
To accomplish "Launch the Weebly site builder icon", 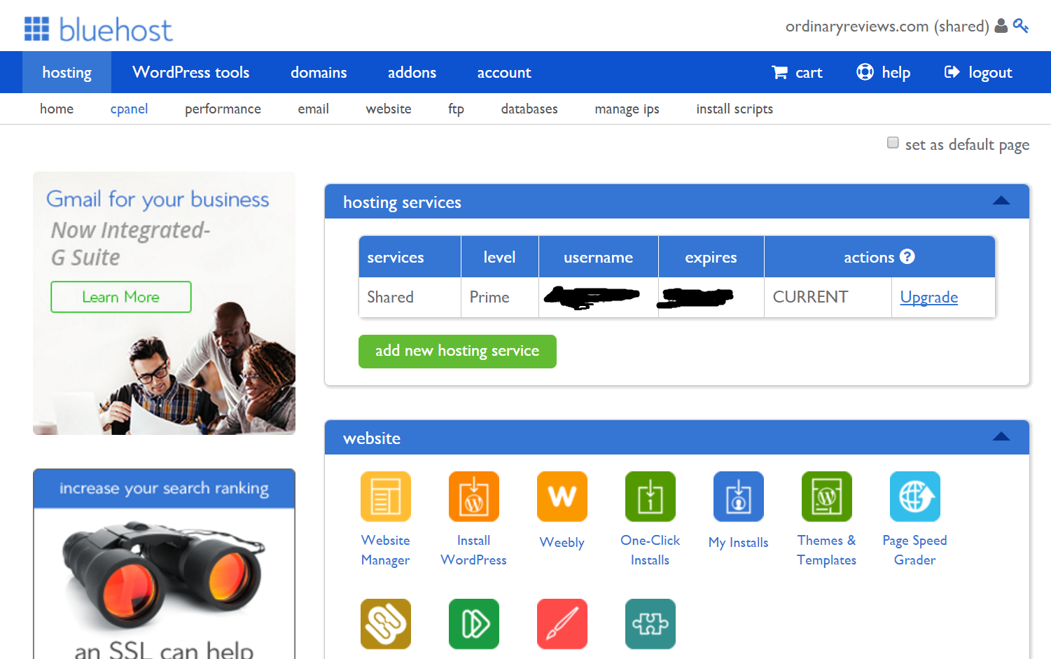I will coord(562,497).
